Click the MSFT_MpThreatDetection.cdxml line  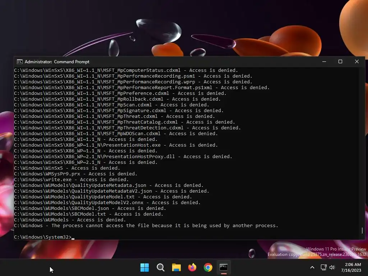(128, 128)
